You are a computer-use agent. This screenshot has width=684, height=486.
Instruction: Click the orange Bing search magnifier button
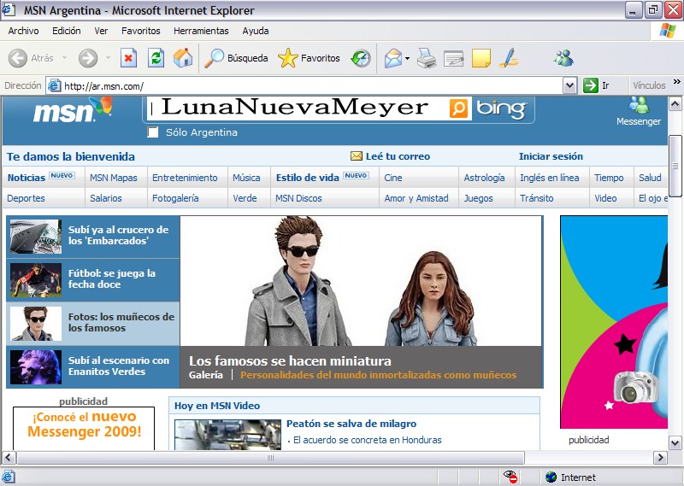tap(459, 108)
